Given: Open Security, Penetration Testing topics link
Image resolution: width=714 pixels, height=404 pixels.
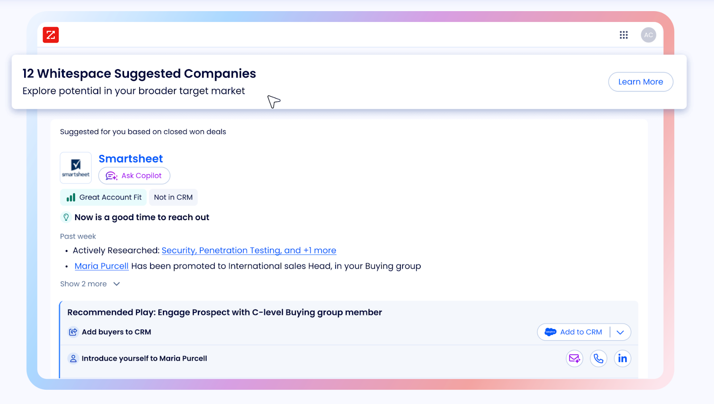Looking at the screenshot, I should pyautogui.click(x=249, y=250).
